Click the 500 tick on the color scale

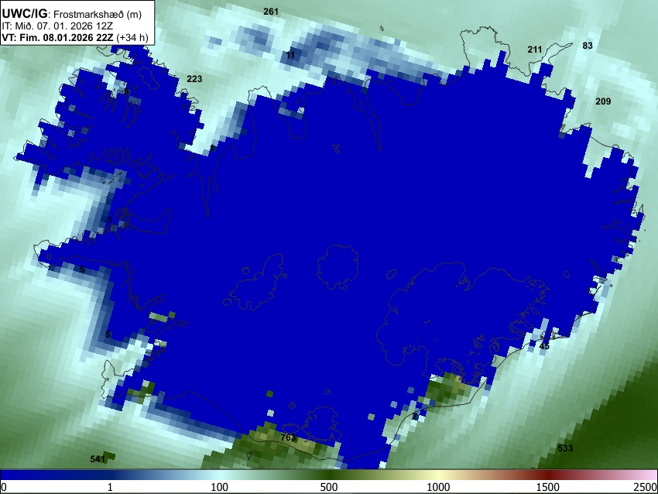click(329, 487)
